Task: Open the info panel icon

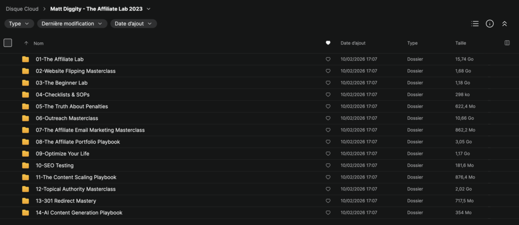Action: (x=490, y=24)
